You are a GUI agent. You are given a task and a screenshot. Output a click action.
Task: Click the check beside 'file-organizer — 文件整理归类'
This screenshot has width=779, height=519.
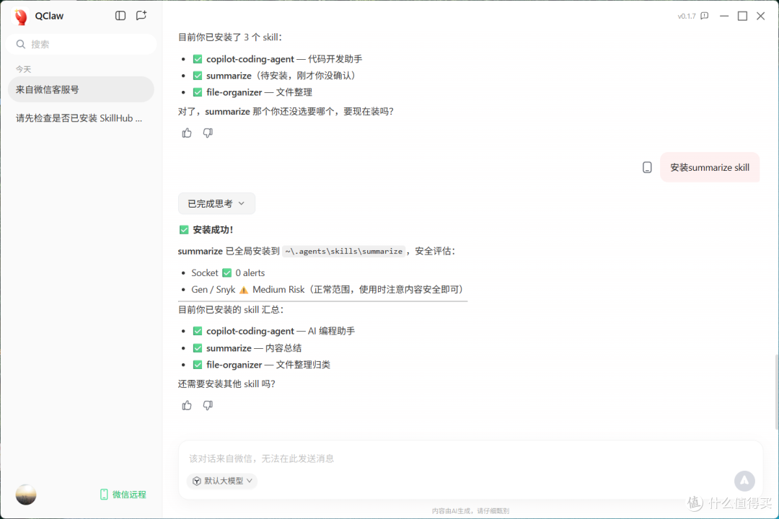coord(197,365)
